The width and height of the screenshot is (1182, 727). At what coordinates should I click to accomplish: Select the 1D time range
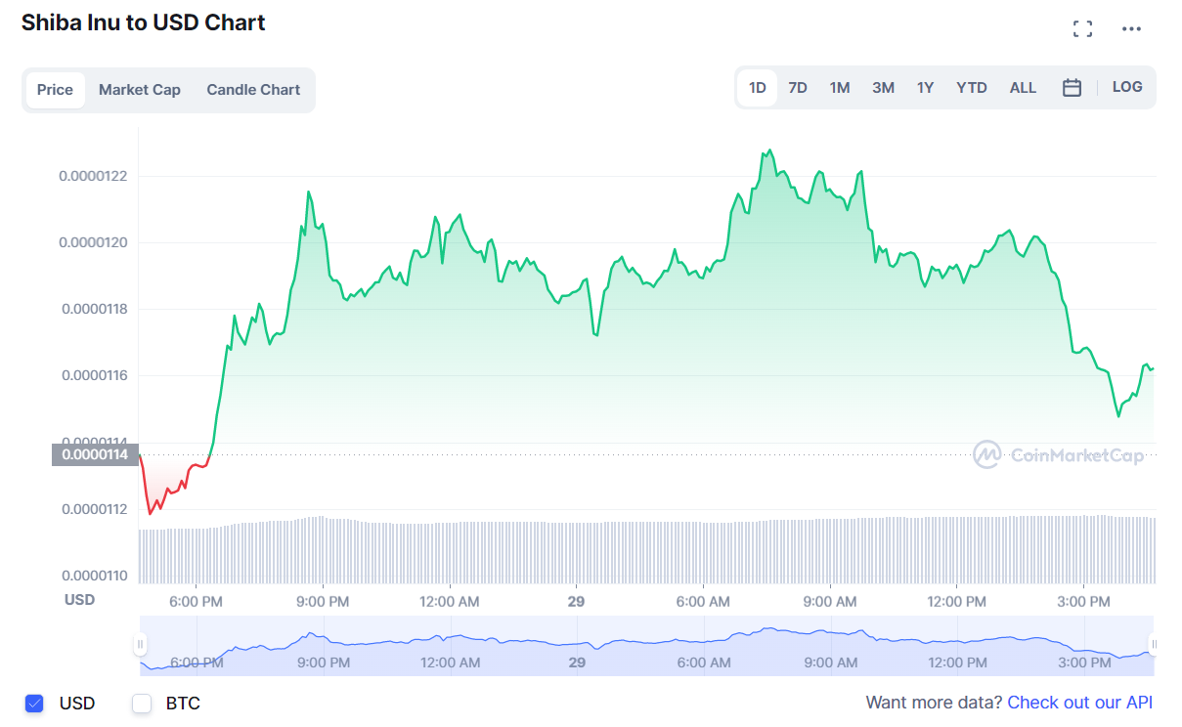(758, 88)
